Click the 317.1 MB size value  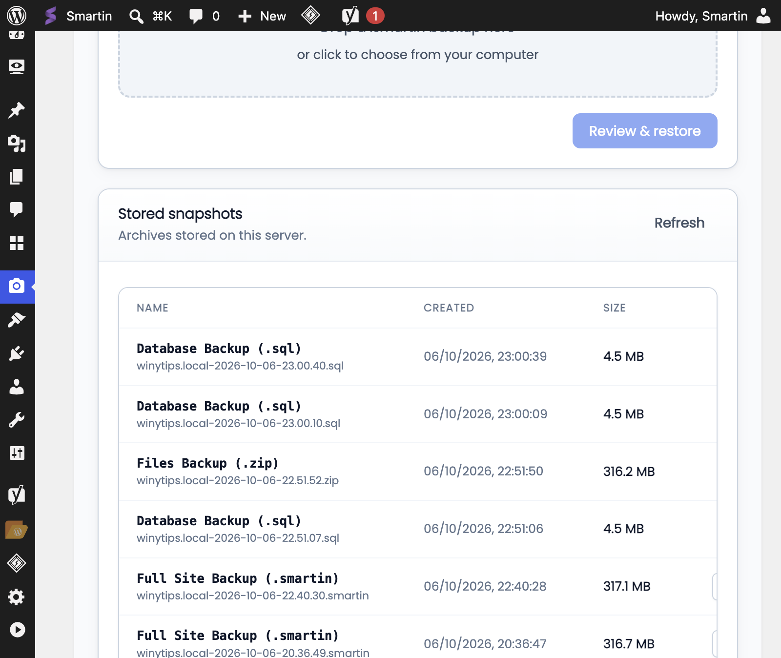tap(627, 586)
